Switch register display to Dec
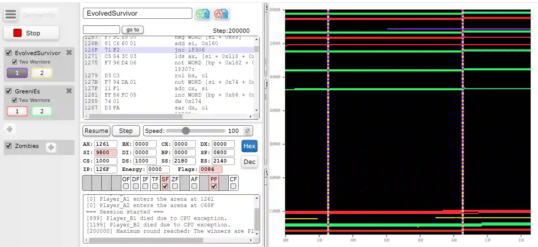The width and height of the screenshot is (538, 247). [249, 162]
